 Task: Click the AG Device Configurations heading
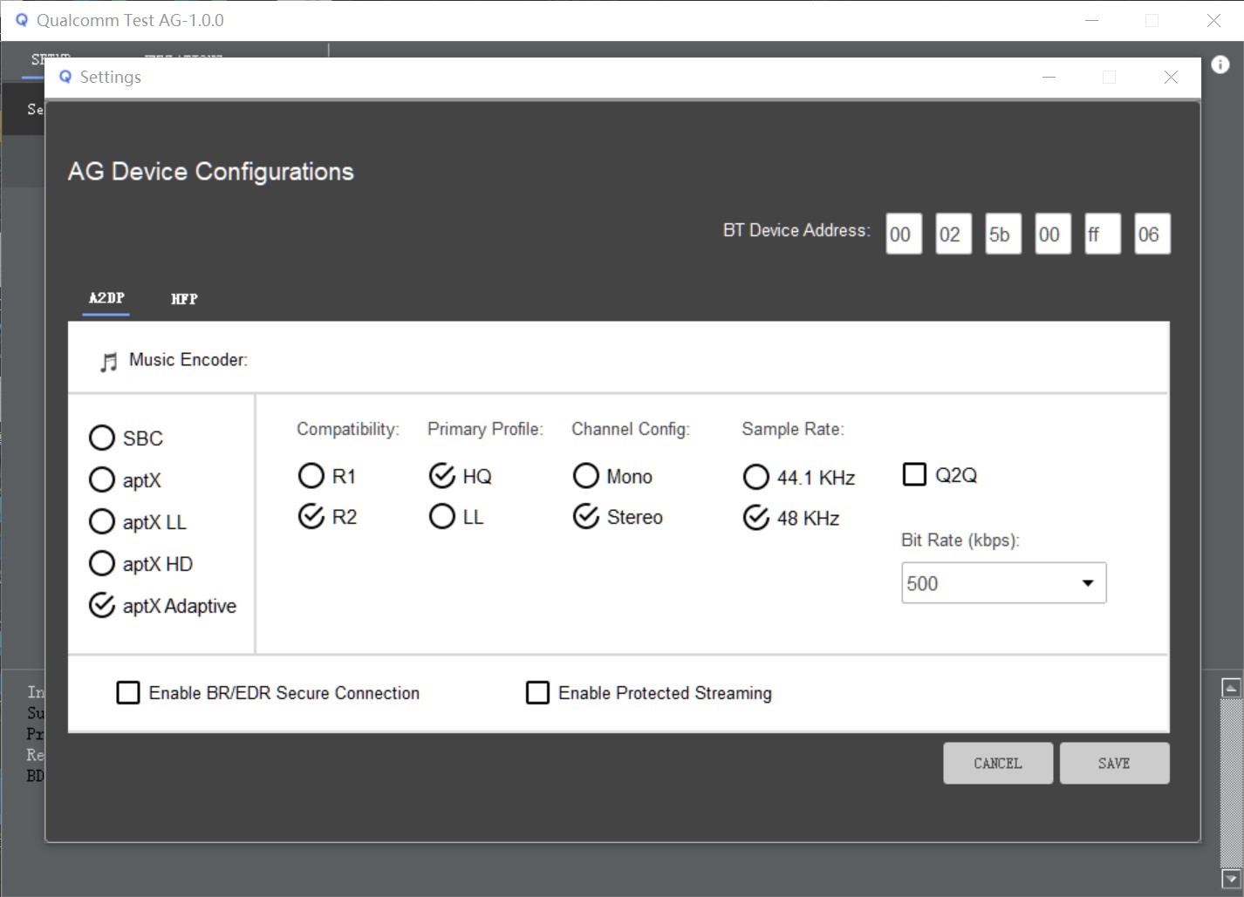tap(211, 171)
